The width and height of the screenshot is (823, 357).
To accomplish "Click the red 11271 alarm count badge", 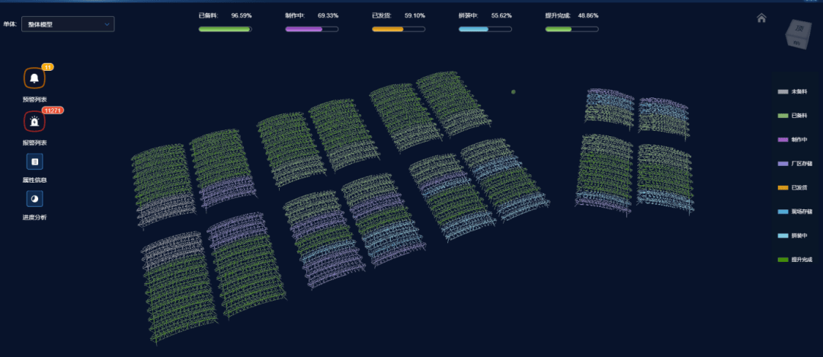I will 53,110.
